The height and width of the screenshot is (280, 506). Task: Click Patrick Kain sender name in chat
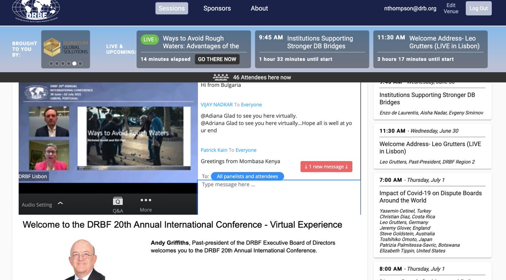pyautogui.click(x=214, y=150)
